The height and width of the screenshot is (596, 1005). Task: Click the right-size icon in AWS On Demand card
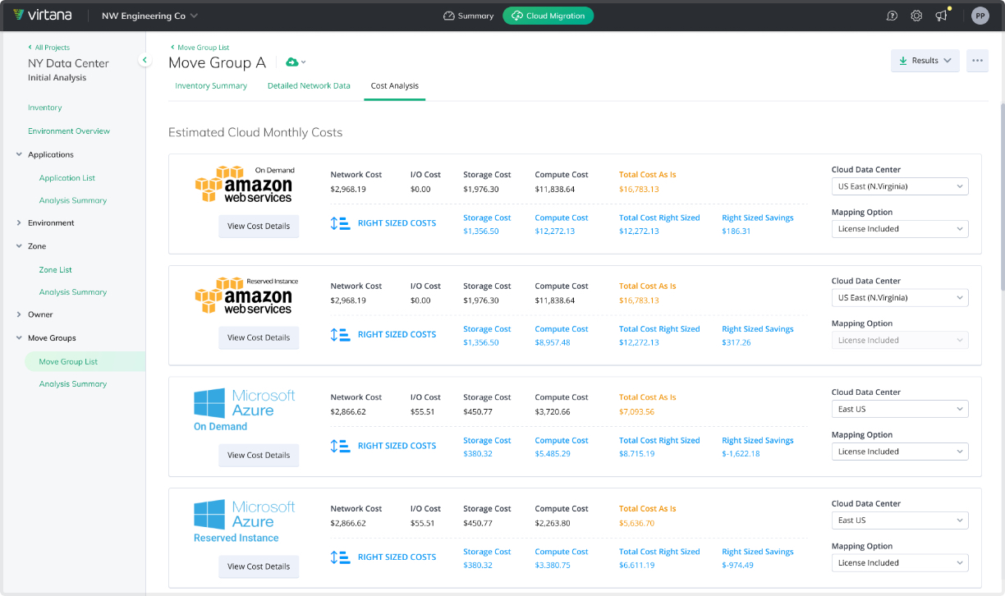click(340, 223)
